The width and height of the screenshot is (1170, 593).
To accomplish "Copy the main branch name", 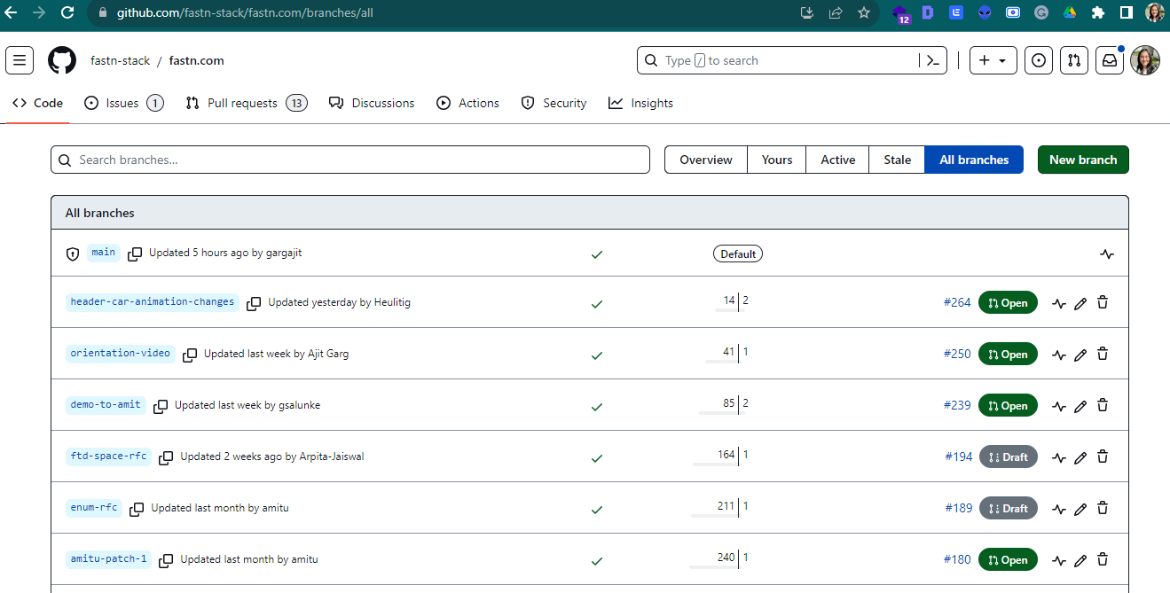I will tap(135, 254).
